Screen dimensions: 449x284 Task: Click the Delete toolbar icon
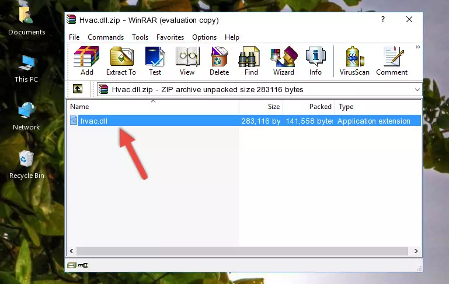220,61
